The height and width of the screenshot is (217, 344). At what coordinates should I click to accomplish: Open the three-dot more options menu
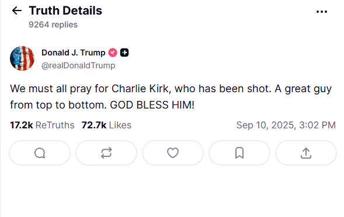click(322, 12)
